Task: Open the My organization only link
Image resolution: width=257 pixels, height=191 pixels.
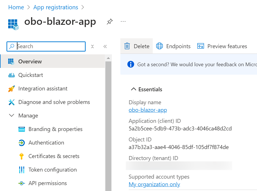Action: [154, 184]
